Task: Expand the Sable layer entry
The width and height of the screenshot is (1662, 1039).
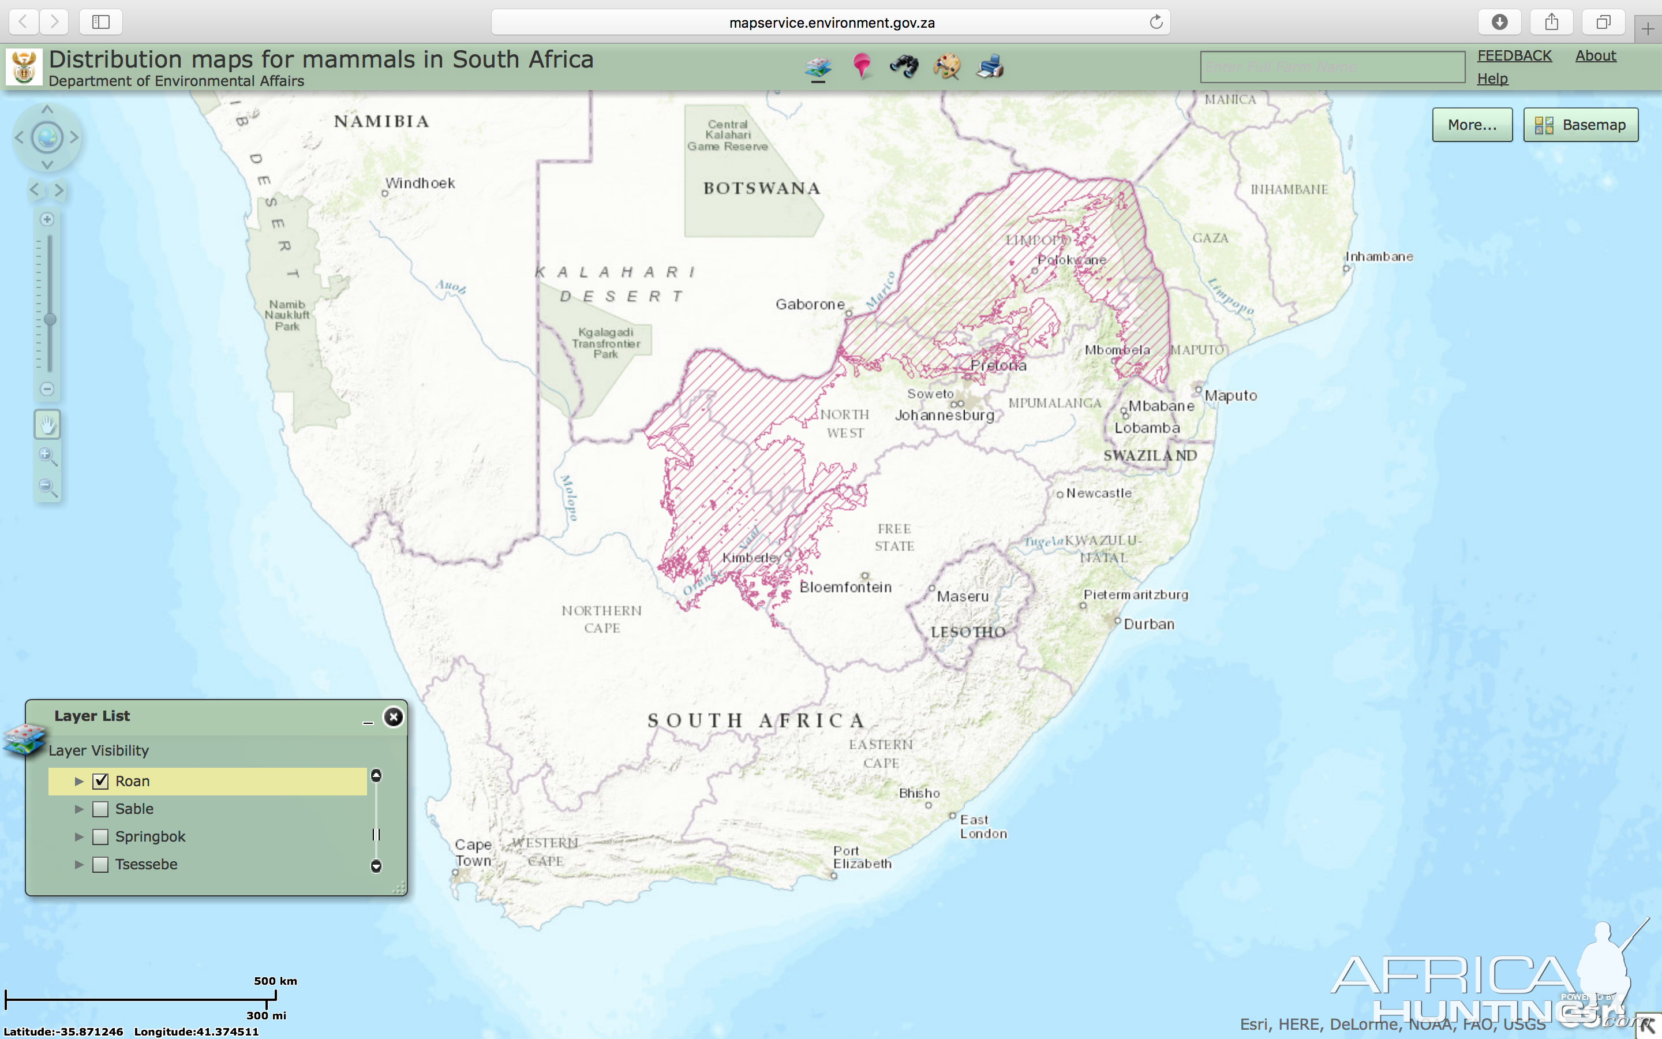Action: [79, 809]
